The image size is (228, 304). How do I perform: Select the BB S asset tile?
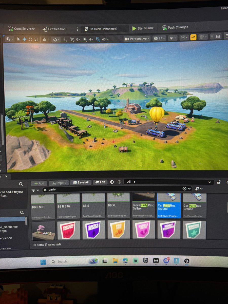(x=93, y=206)
